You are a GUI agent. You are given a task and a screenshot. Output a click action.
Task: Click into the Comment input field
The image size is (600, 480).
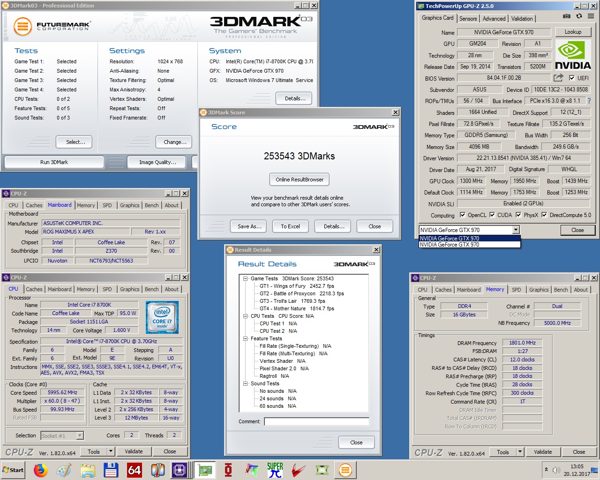(x=316, y=421)
